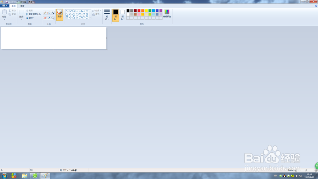This screenshot has width=318, height=179.
Task: Open the line Size (粗细) dropdown
Action: click(x=107, y=15)
